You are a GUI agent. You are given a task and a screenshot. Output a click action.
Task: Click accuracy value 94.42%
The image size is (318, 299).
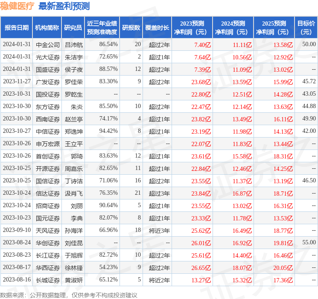(108, 131)
